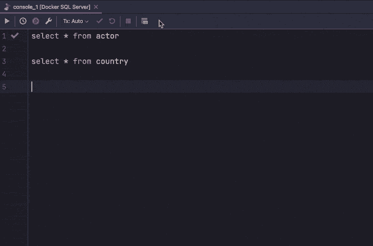Viewport: 373px width, 246px height.
Task: Stop execution with square stop icon
Action: pos(128,21)
